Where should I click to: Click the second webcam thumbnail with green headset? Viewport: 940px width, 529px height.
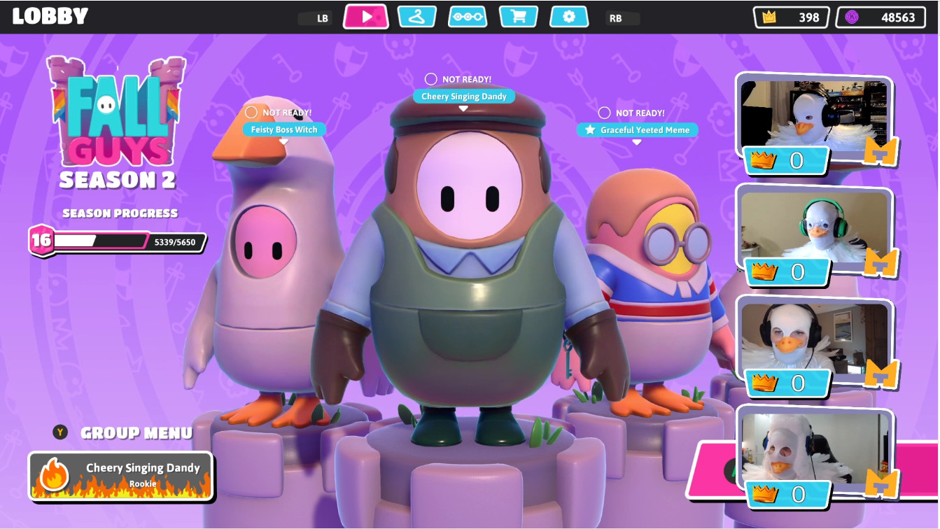click(813, 227)
